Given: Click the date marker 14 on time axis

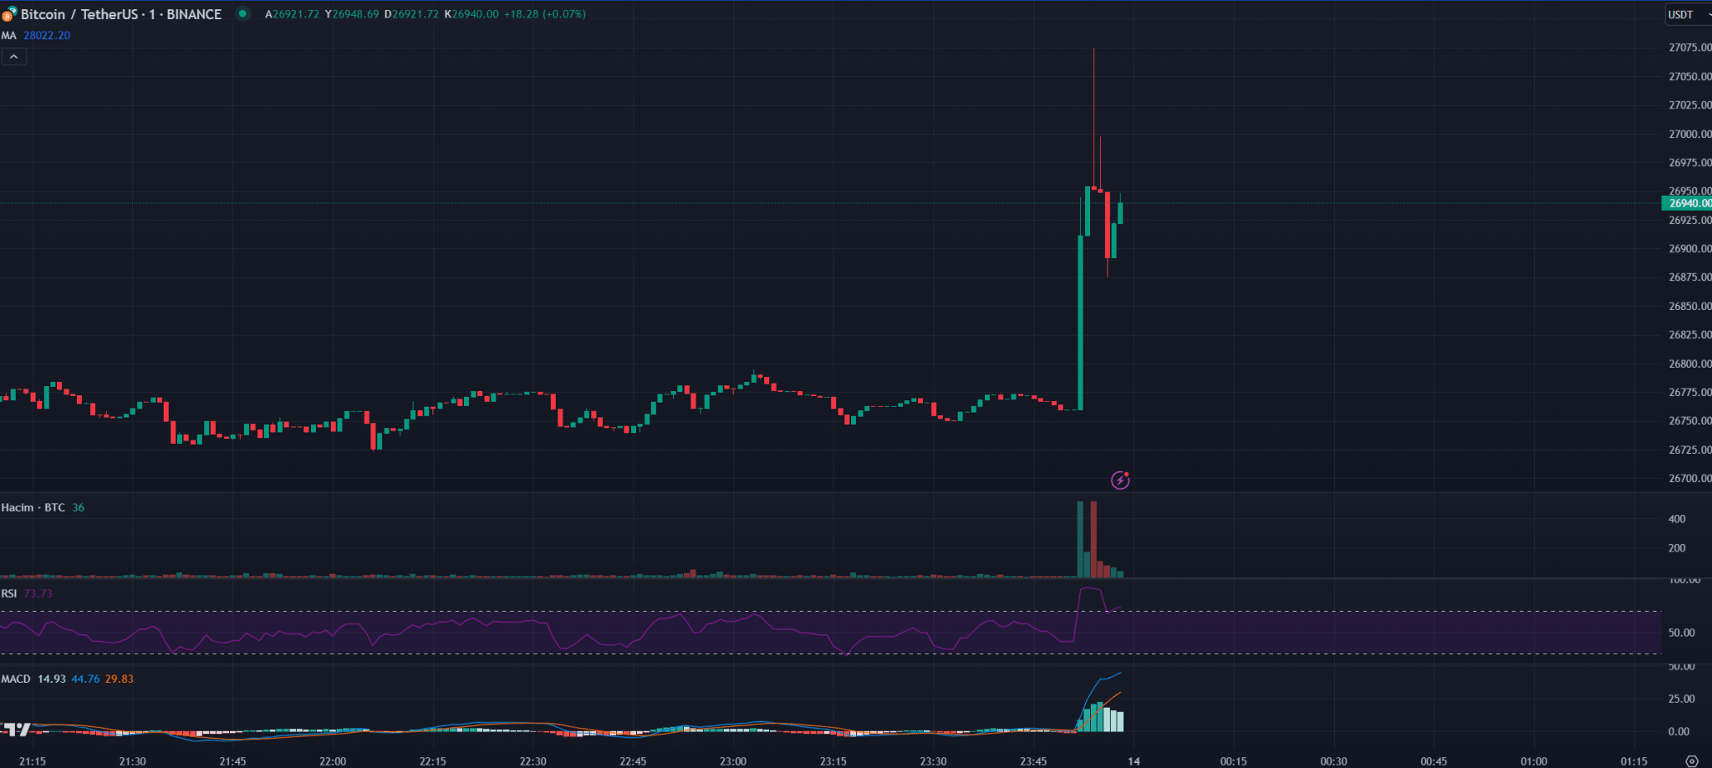Looking at the screenshot, I should coord(1134,761).
